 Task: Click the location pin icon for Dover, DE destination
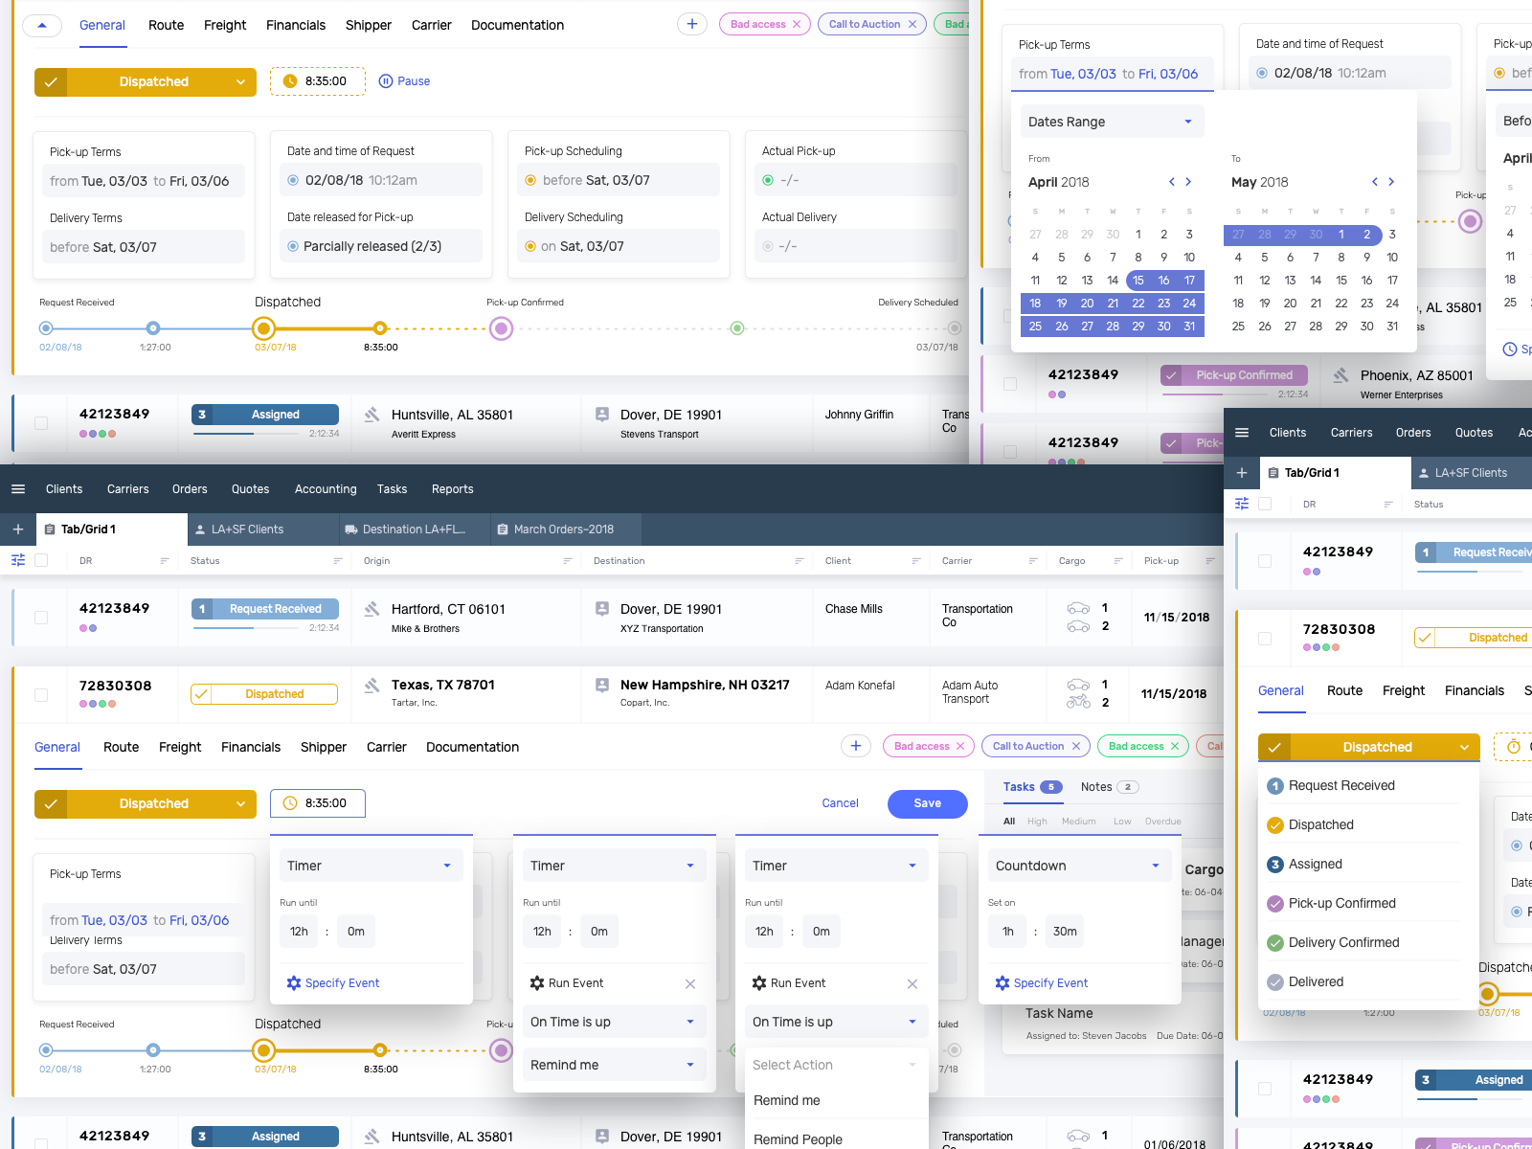(x=601, y=609)
